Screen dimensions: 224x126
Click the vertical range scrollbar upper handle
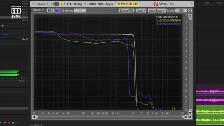point(190,19)
